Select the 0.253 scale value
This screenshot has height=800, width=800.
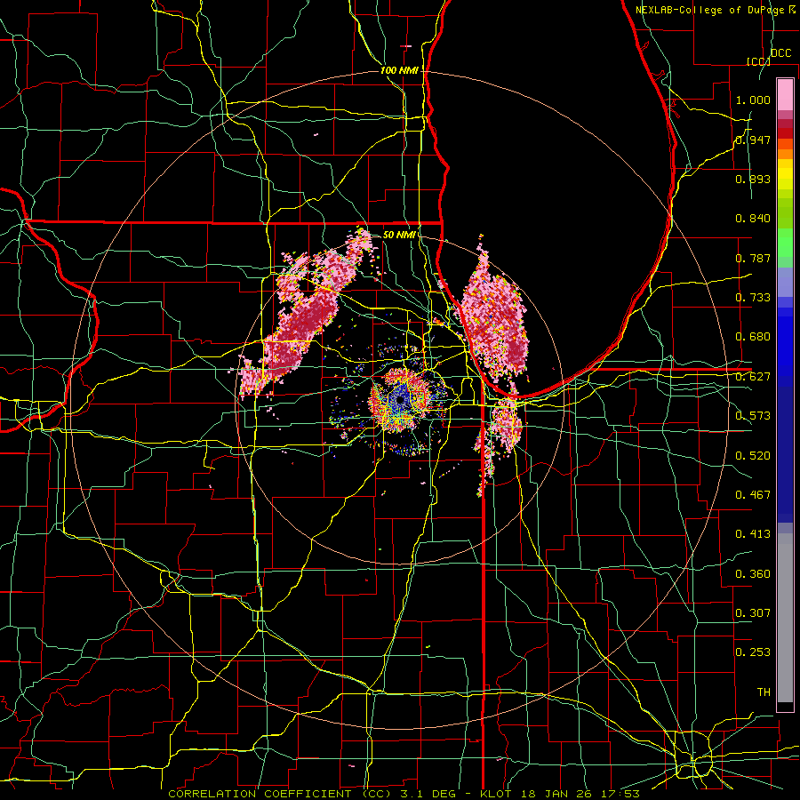click(753, 652)
